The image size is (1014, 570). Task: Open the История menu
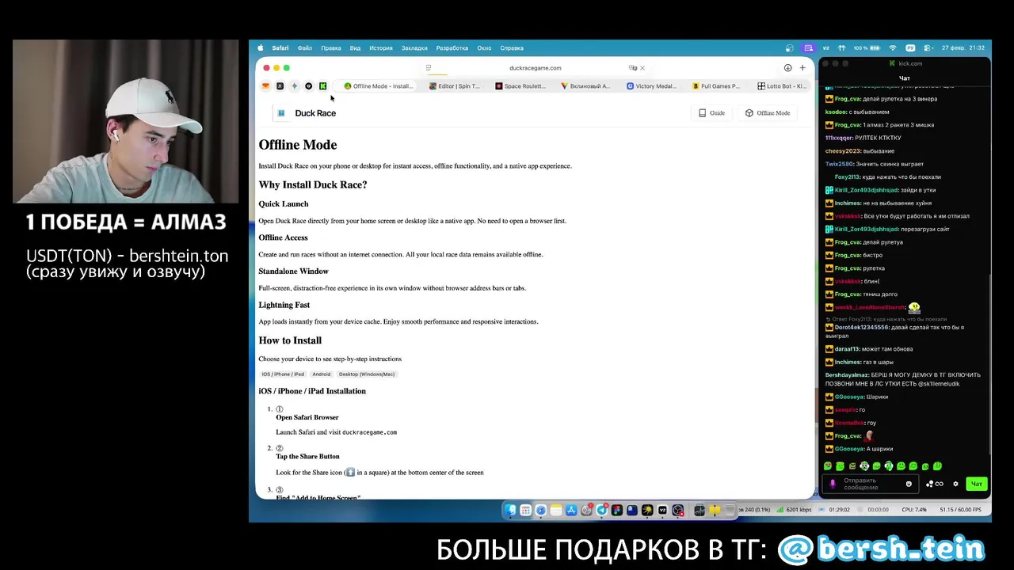coord(381,47)
